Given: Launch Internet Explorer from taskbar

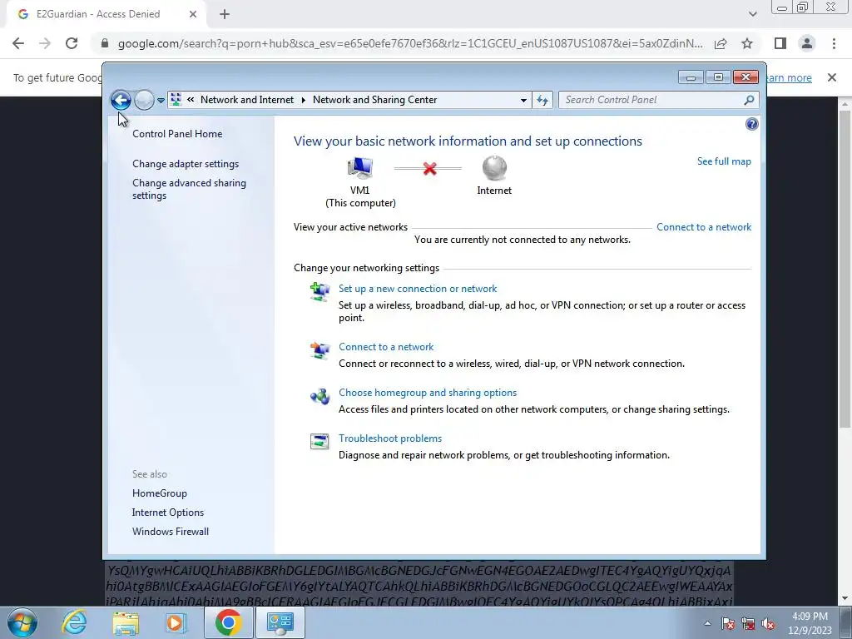Looking at the screenshot, I should pyautogui.click(x=74, y=622).
